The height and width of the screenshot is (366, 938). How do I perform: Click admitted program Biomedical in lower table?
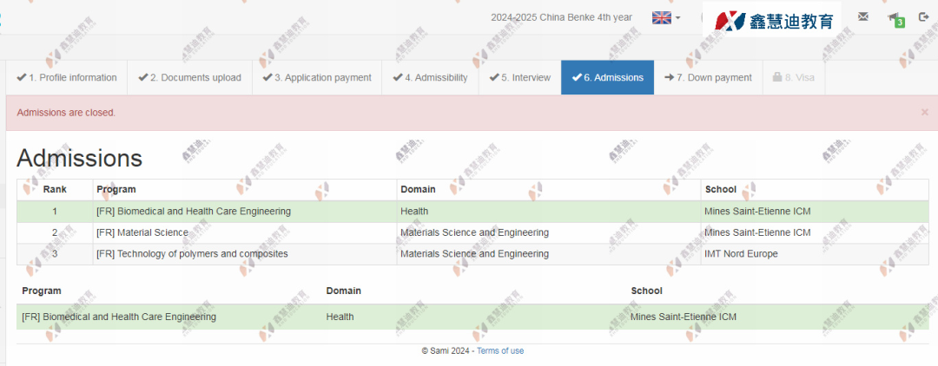(x=119, y=317)
